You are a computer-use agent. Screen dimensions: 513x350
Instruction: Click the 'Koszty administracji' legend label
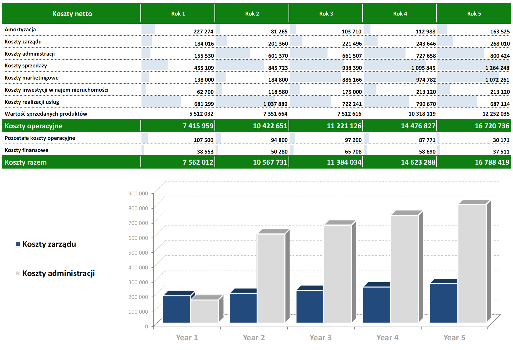(x=59, y=273)
